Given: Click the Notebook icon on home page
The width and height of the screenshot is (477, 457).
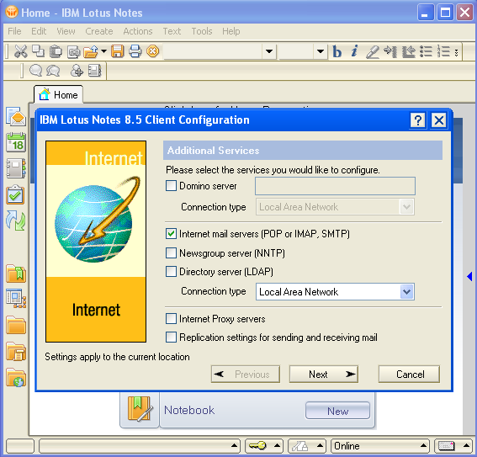Looking at the screenshot, I should coord(140,409).
